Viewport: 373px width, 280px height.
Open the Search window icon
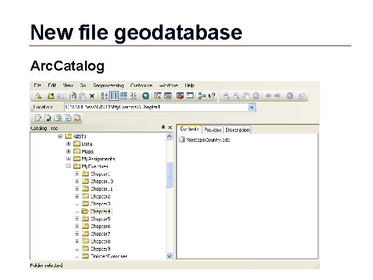coord(168,96)
